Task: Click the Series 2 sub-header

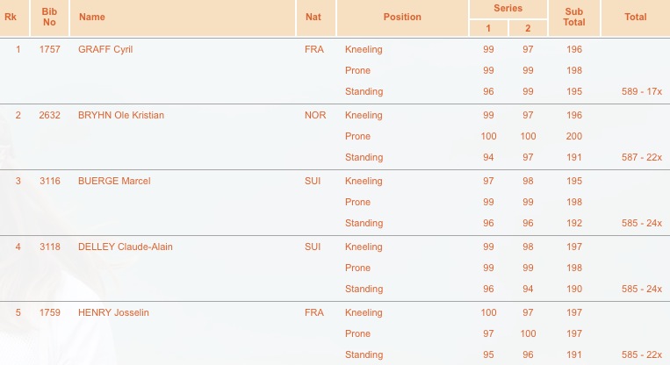Action: click(528, 28)
